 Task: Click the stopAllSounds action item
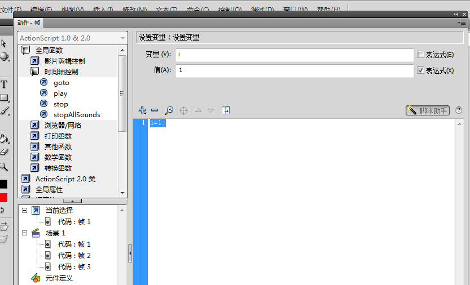tap(77, 115)
